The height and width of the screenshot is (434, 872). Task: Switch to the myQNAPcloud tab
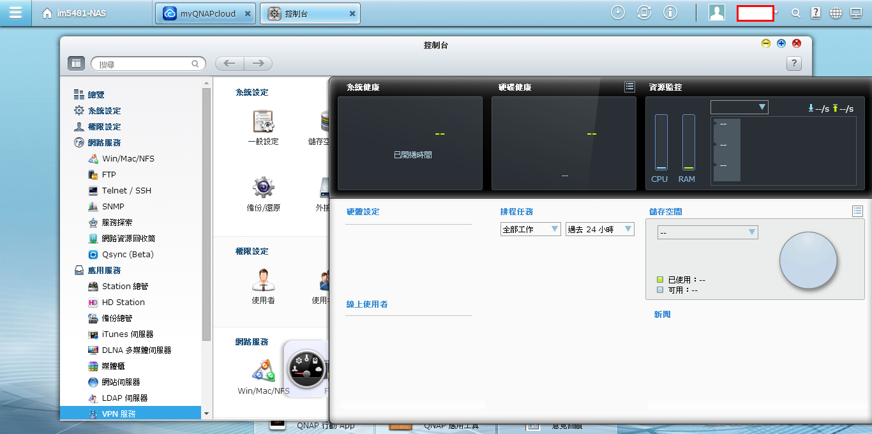(199, 13)
